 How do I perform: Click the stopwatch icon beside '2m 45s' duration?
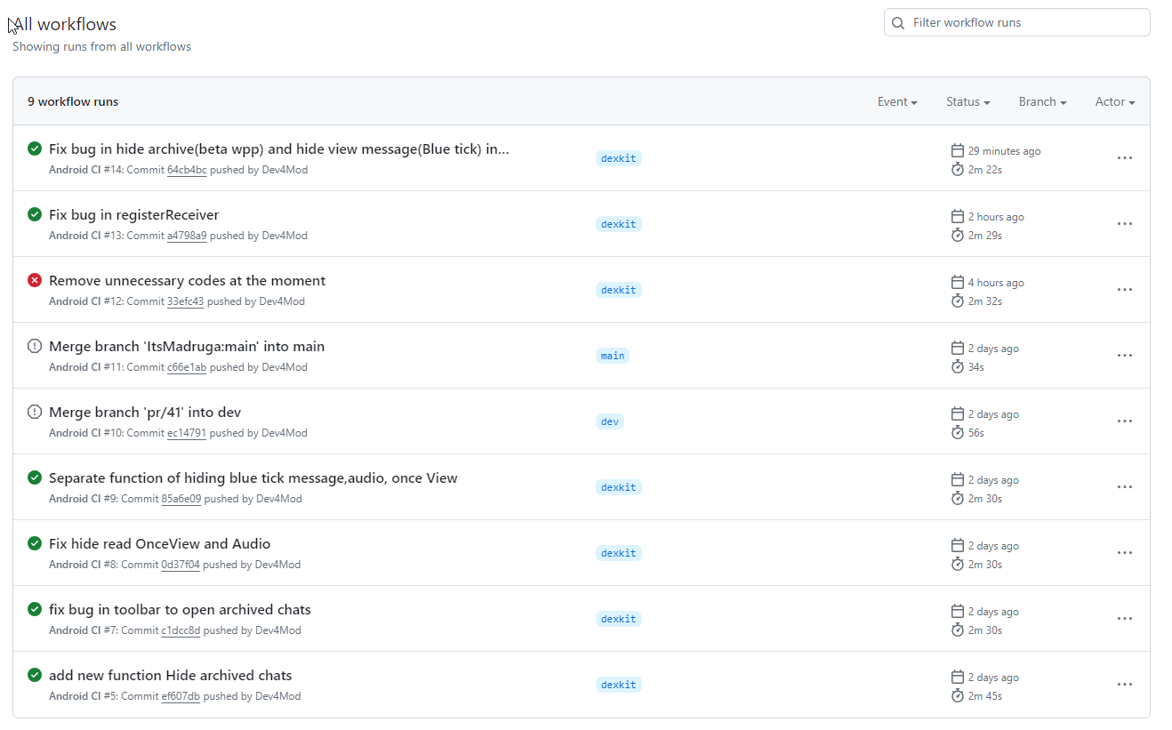tap(958, 695)
